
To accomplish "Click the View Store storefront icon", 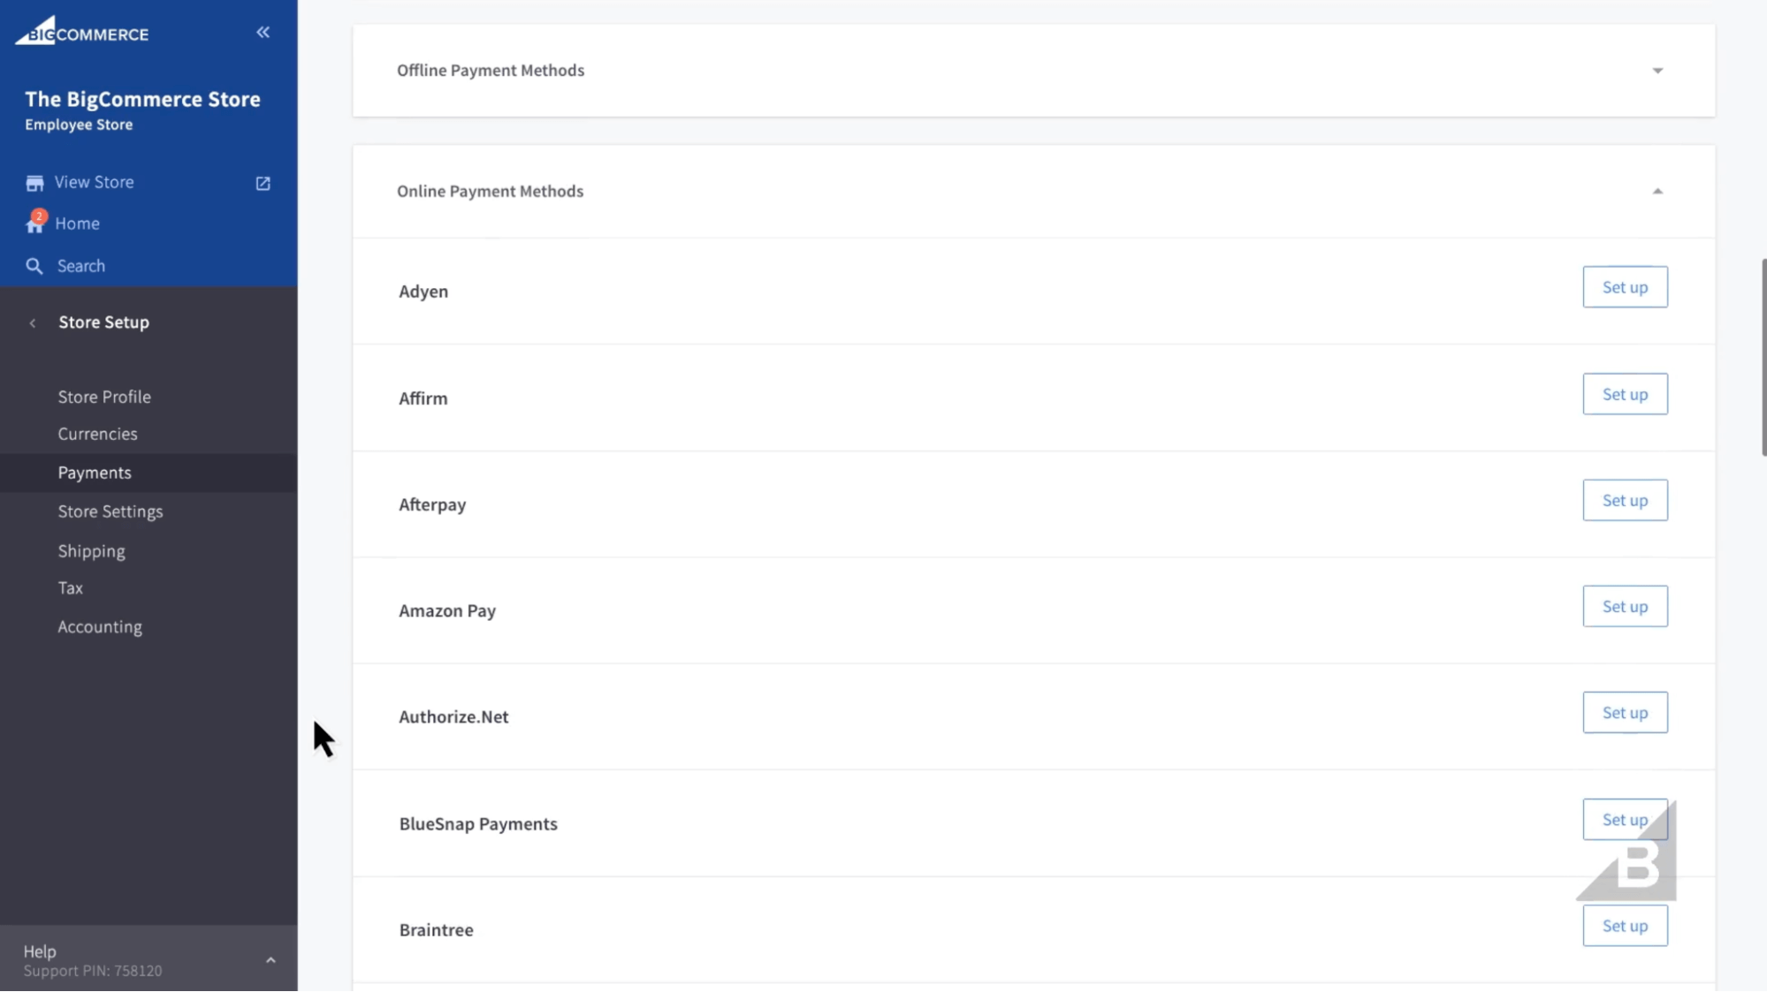I will pos(34,183).
